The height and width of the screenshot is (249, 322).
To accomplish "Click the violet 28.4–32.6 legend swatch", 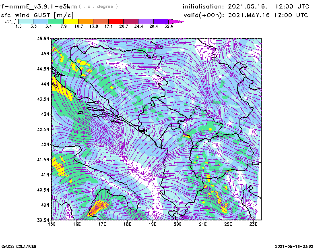I will (161, 21).
